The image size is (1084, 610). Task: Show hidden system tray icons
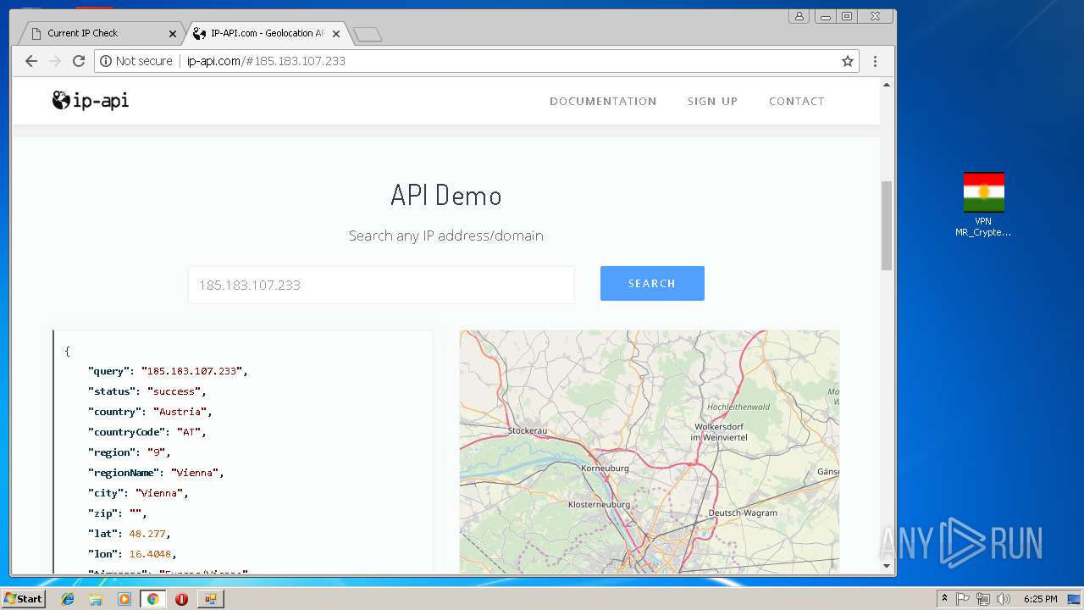944,599
